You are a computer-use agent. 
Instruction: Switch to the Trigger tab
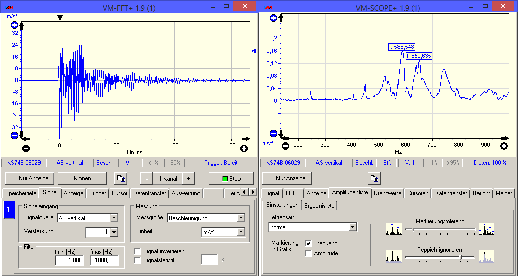98,193
